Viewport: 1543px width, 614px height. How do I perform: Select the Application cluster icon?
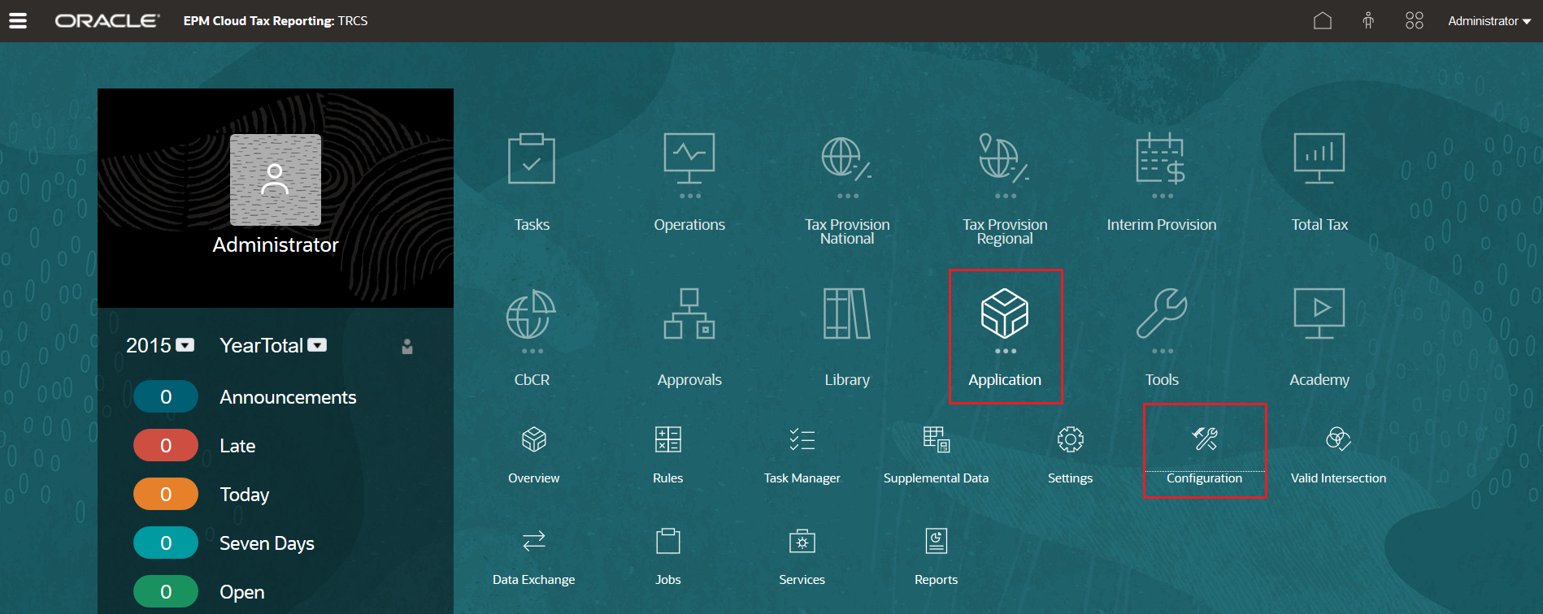(1005, 313)
